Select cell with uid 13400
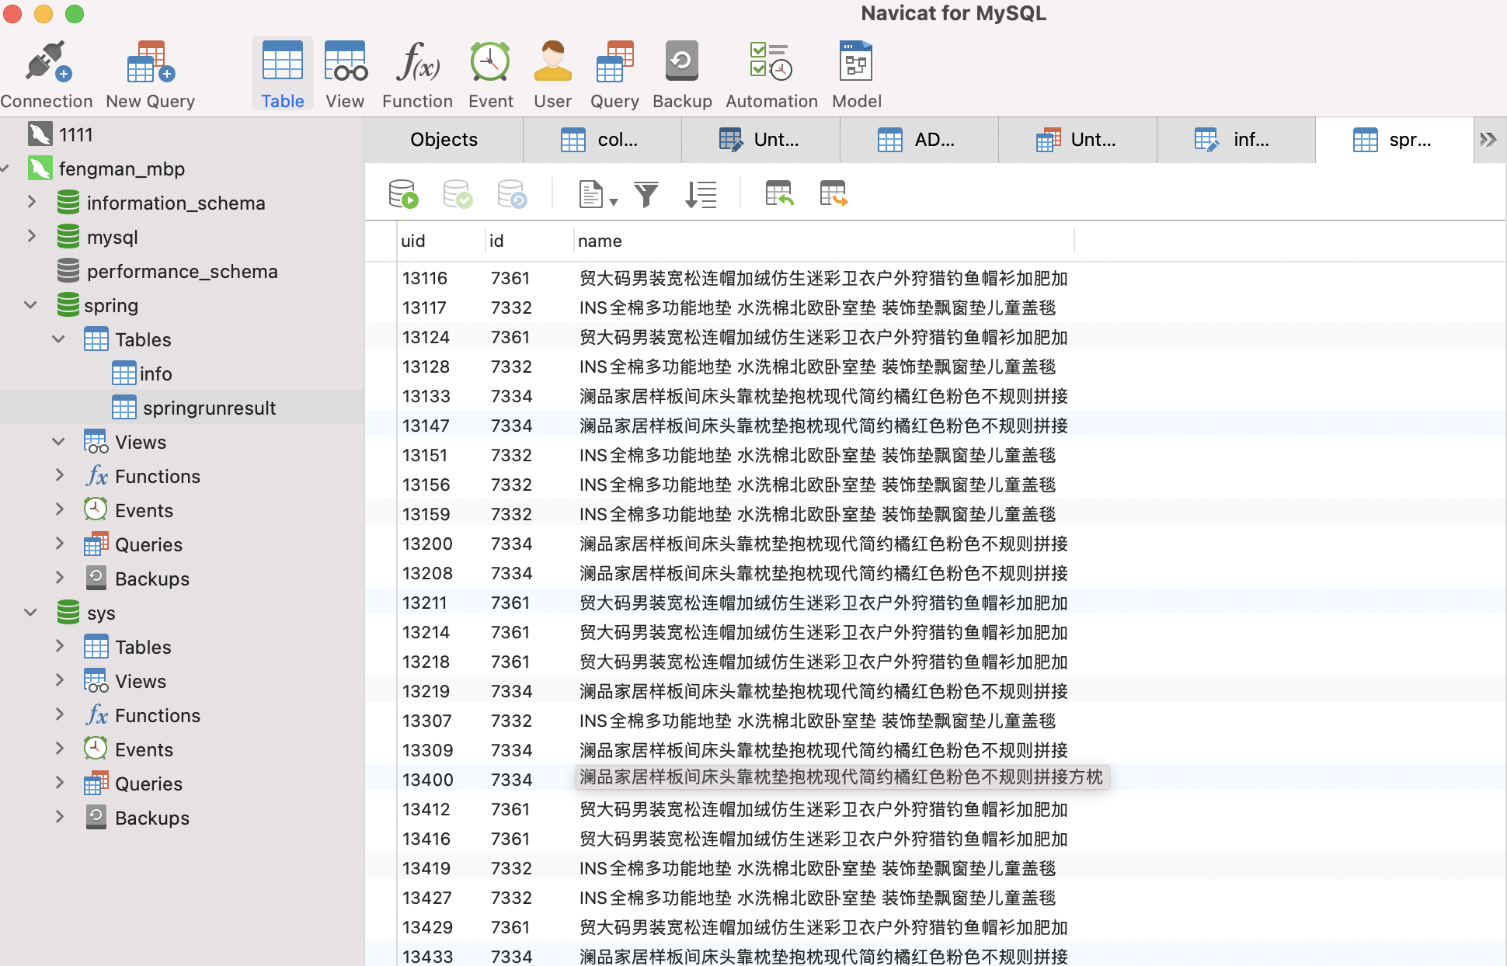Screen dimensions: 1507x966 440,780
